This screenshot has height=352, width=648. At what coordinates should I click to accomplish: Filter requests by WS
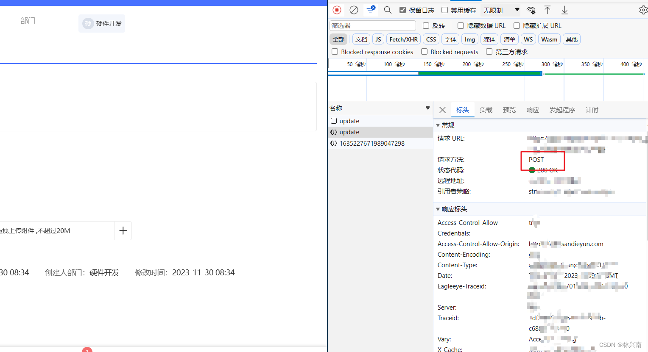(x=528, y=39)
